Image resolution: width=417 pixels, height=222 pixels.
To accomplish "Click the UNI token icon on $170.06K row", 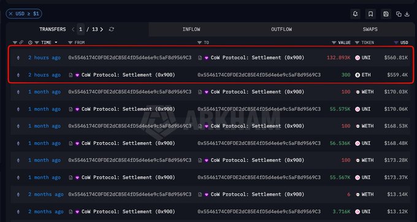I will coord(358,109).
